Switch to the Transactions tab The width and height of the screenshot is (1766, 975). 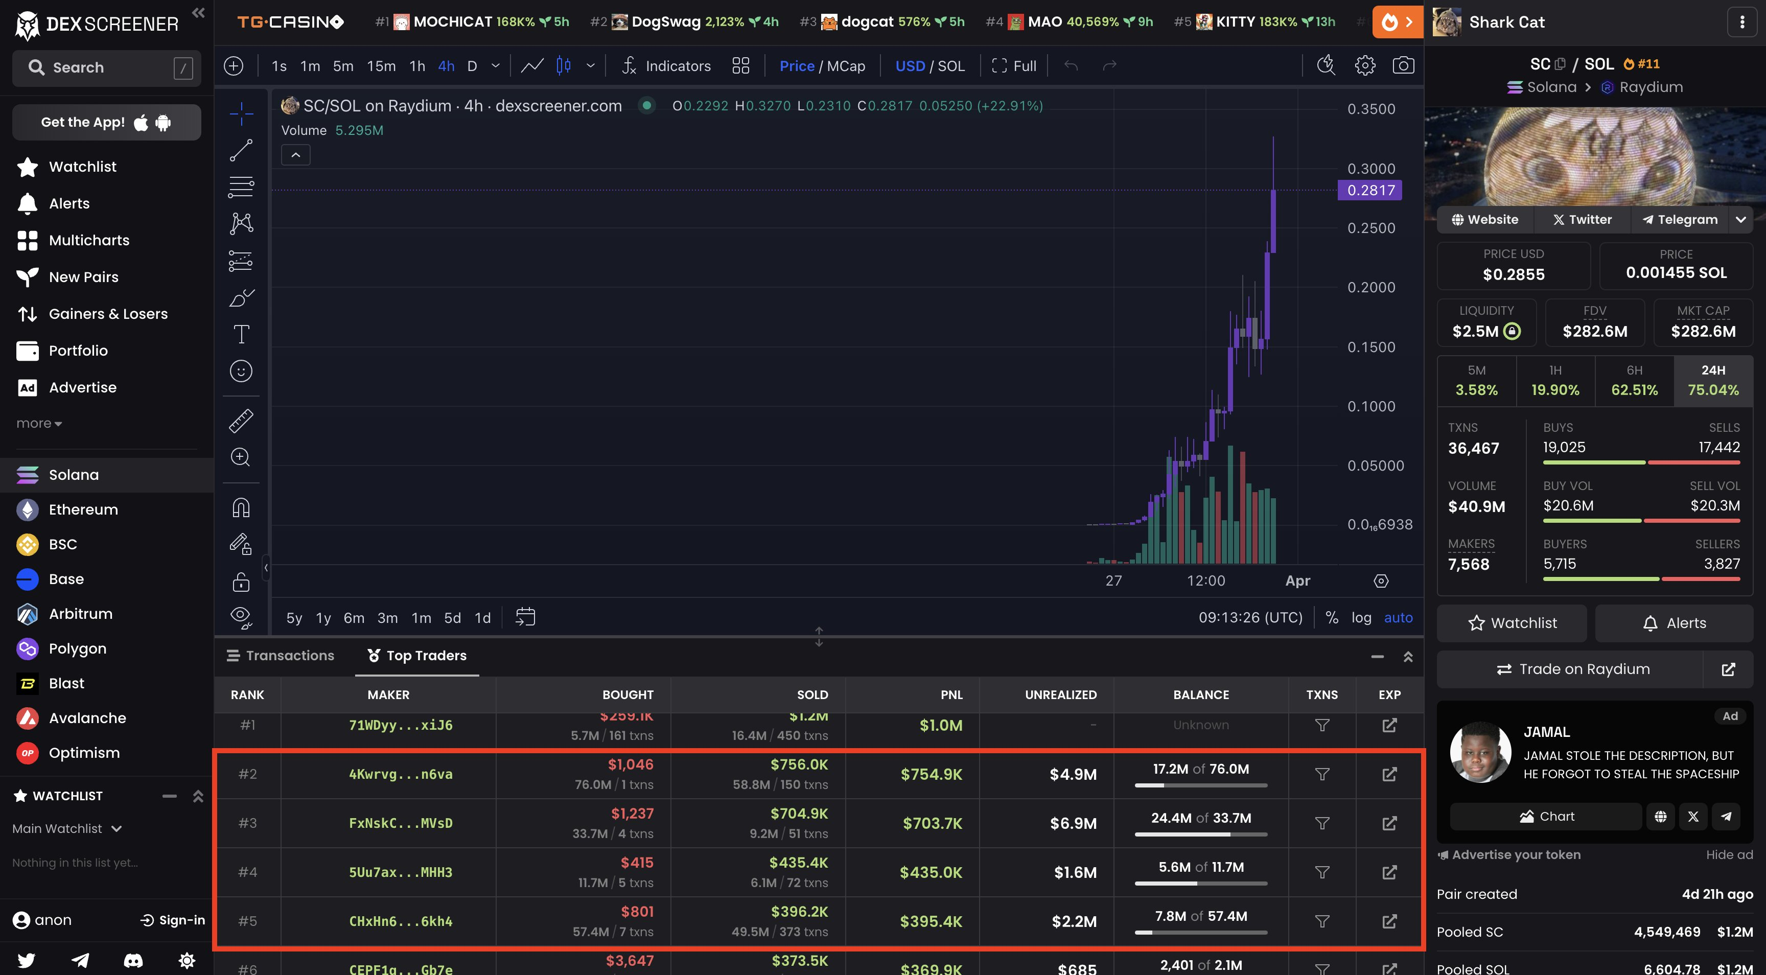coord(281,656)
